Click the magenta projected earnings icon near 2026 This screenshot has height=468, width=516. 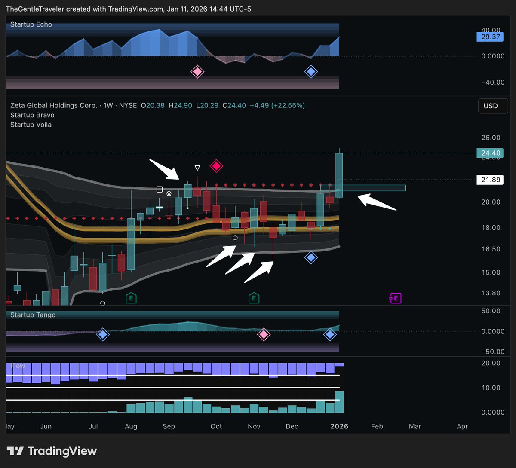point(395,298)
